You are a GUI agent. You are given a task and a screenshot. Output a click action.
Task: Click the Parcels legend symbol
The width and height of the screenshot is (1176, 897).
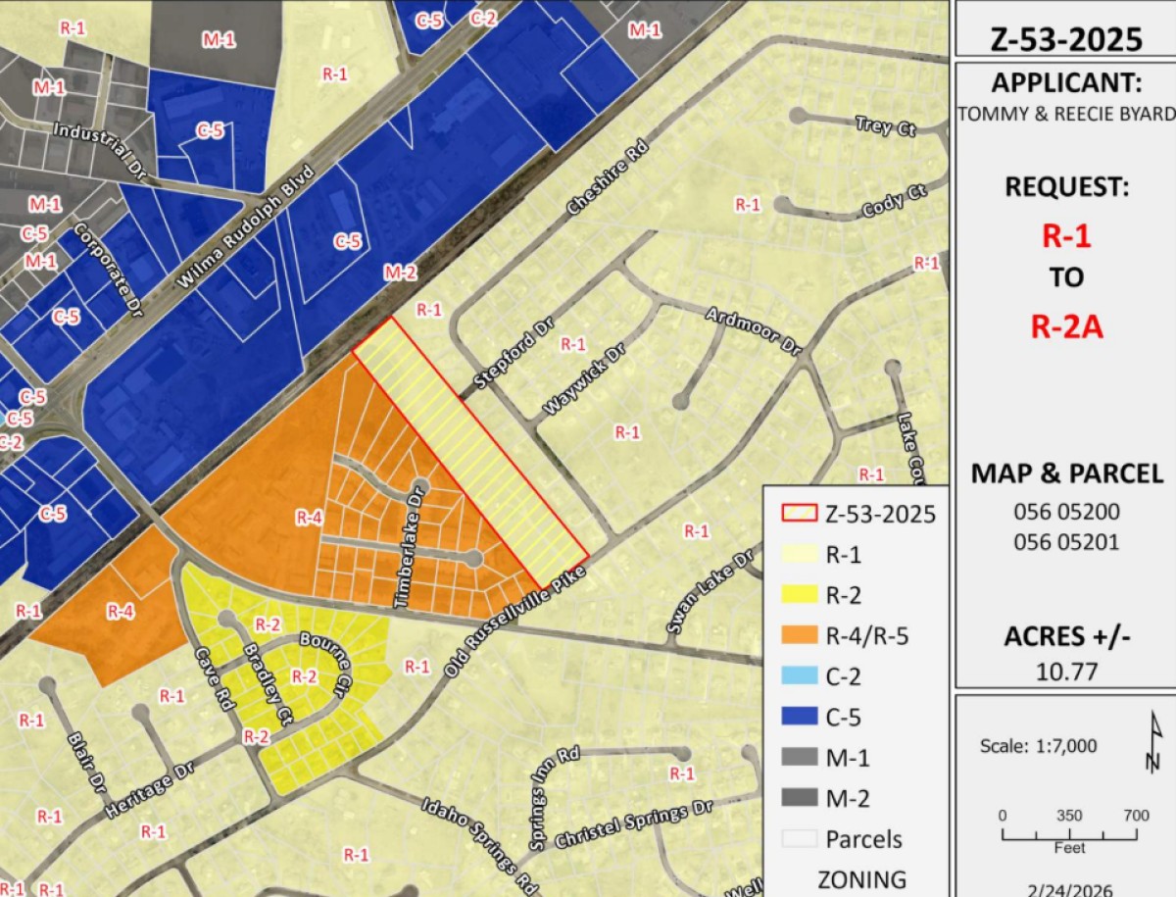tap(799, 839)
